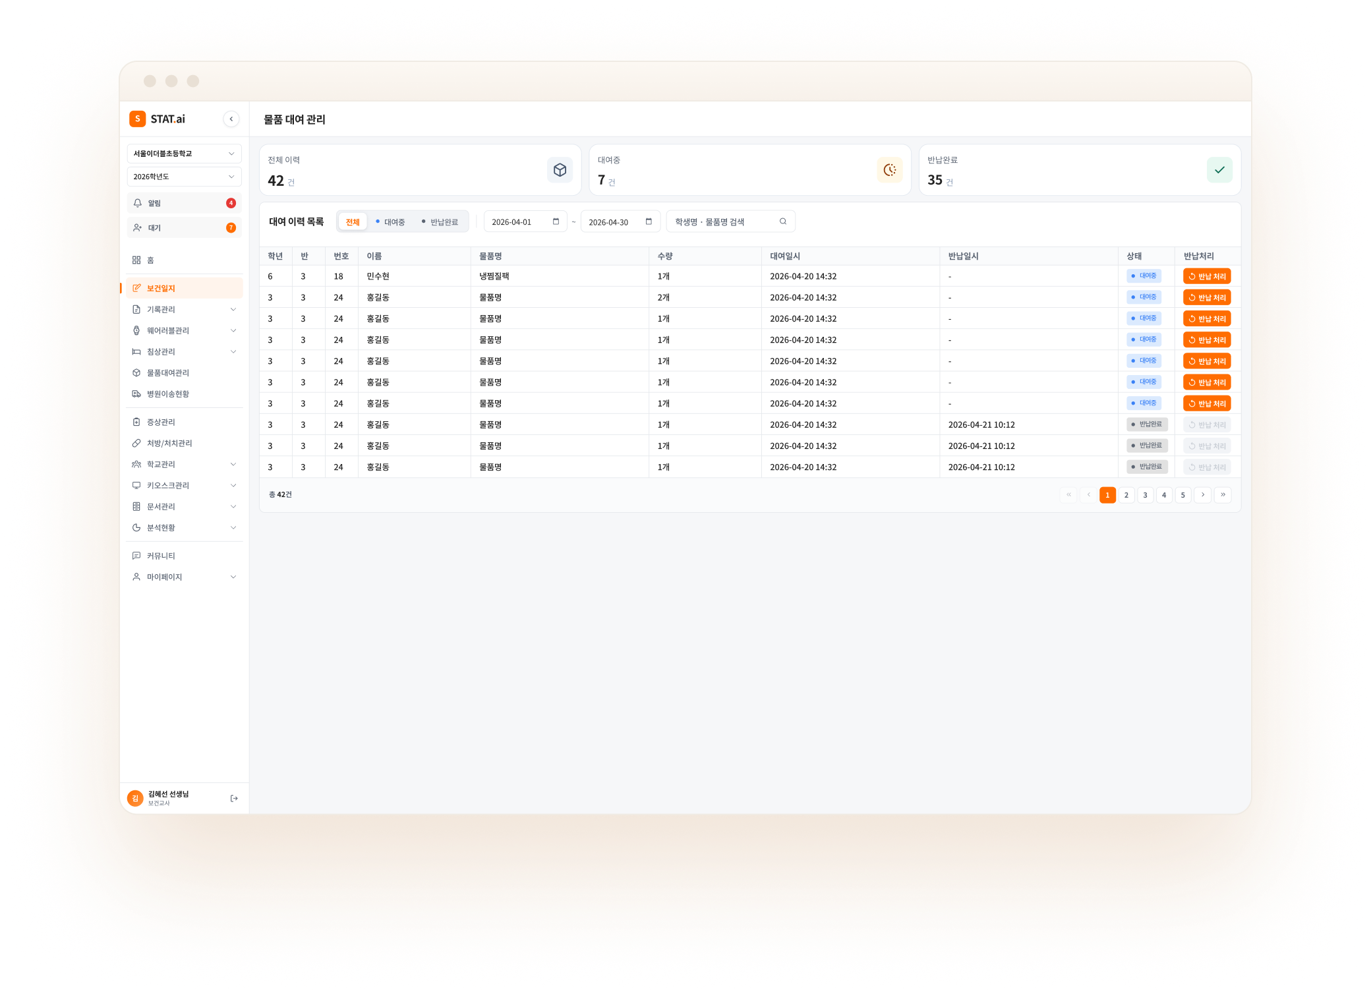Open 물품대여관리 in the sidebar

coord(184,372)
